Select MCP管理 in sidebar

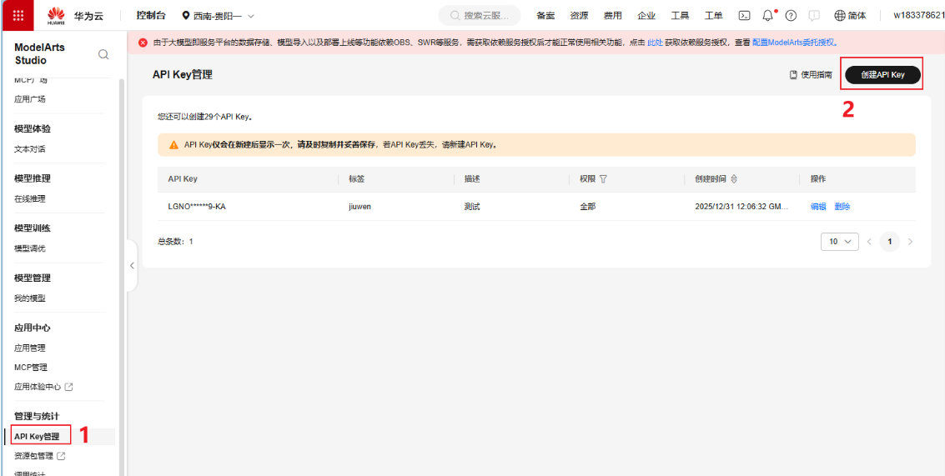pos(31,368)
